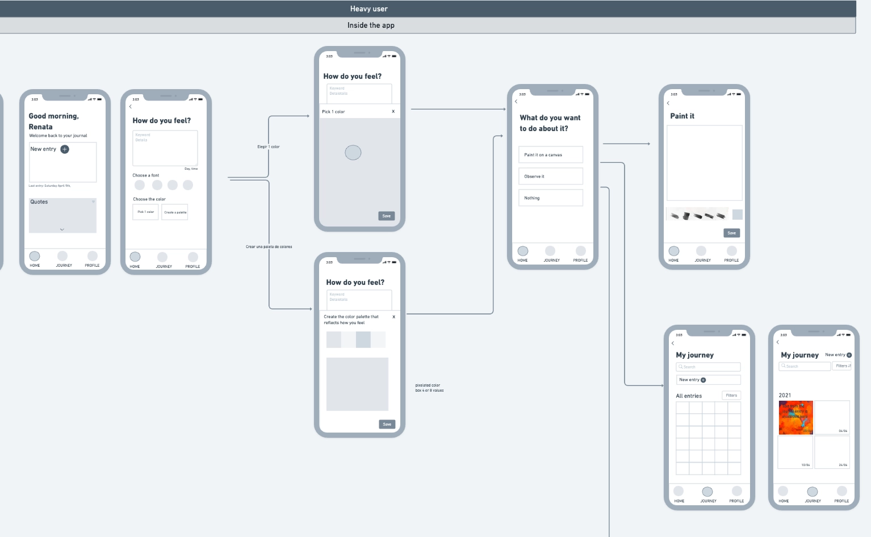Screen dimensions: 871x537
Task: Select the third darker swatch in the palette row
Action: 363,339
